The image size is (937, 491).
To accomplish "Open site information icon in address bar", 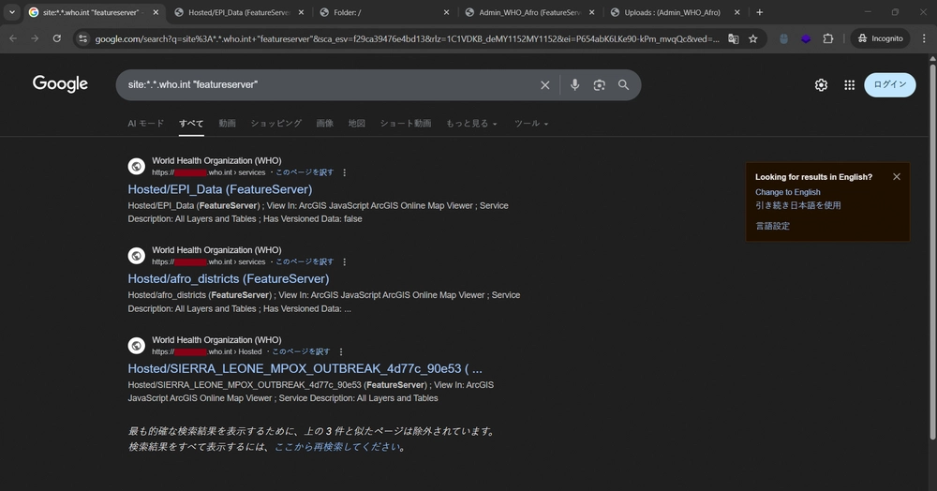I will coord(83,38).
